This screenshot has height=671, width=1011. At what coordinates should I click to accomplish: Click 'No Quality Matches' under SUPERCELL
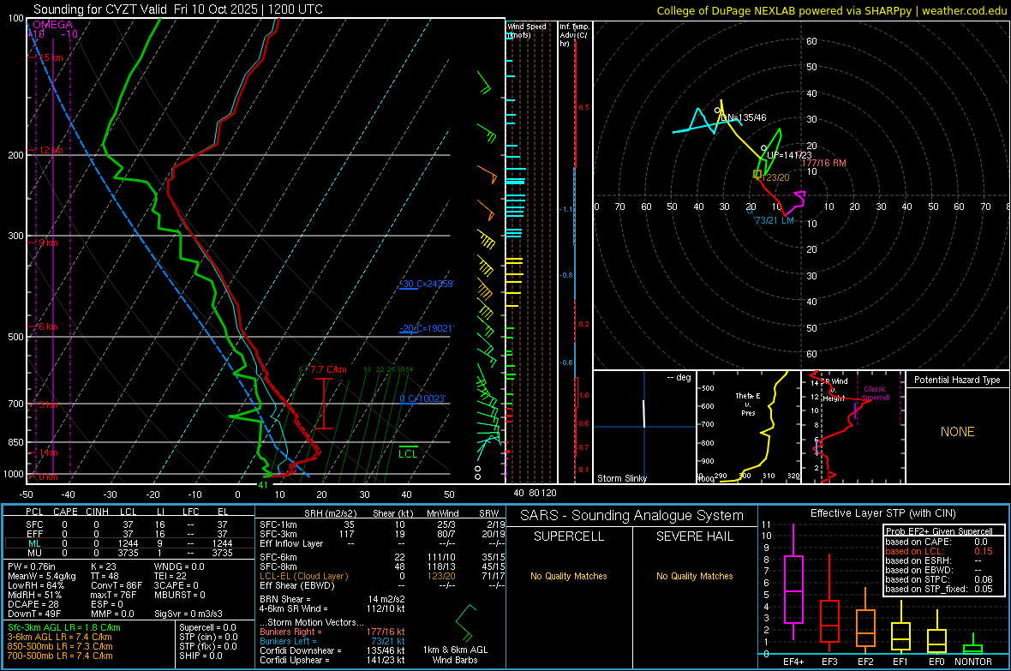click(x=569, y=576)
